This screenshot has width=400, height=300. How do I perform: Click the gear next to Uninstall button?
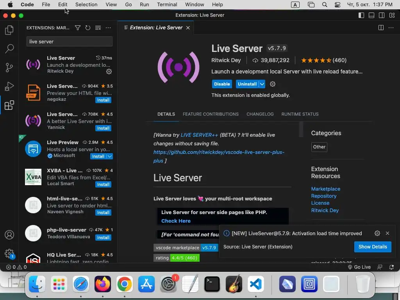click(x=272, y=84)
